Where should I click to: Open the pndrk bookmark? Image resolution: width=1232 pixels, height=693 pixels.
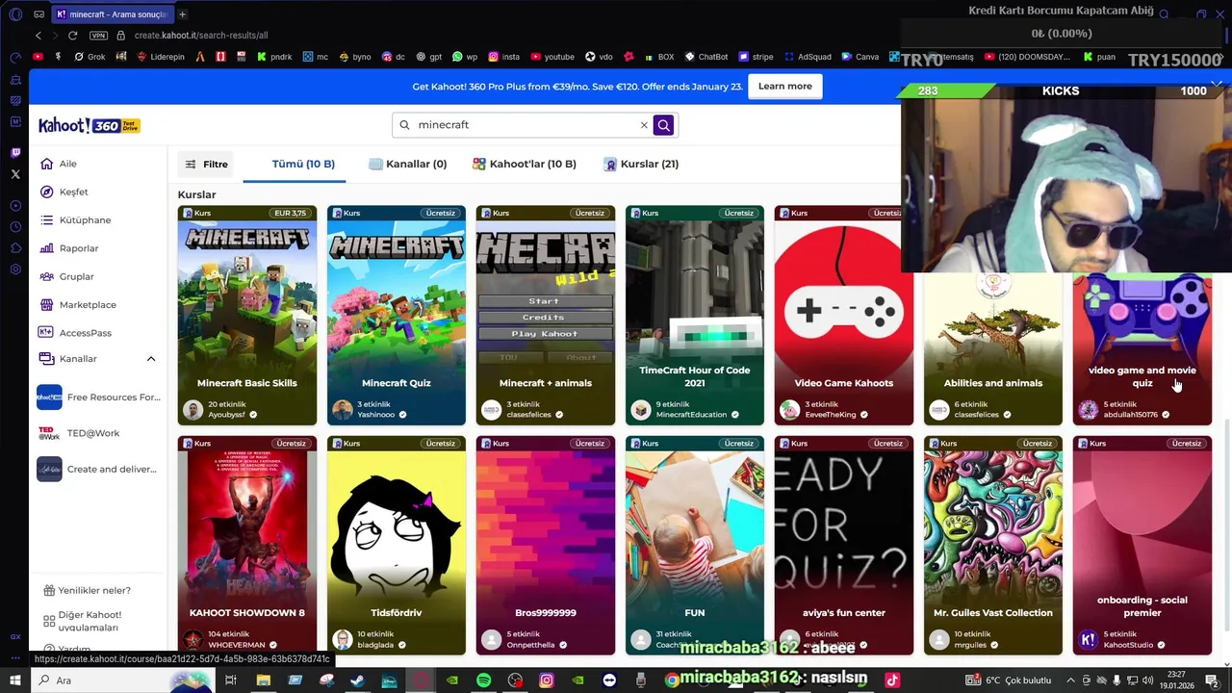pyautogui.click(x=274, y=57)
